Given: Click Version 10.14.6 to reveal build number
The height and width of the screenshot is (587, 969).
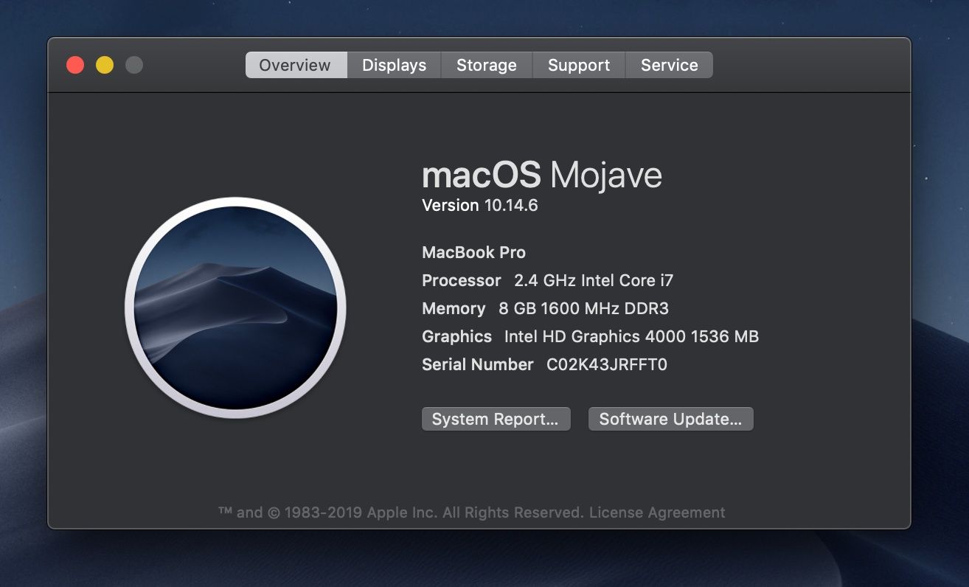Looking at the screenshot, I should click(x=480, y=205).
